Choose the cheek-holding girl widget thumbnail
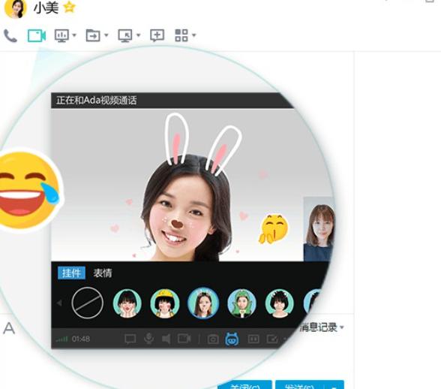The height and width of the screenshot is (389, 441). pyautogui.click(x=127, y=303)
